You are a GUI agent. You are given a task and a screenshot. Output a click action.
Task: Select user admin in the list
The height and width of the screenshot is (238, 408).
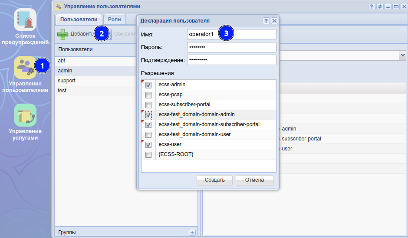coord(96,71)
